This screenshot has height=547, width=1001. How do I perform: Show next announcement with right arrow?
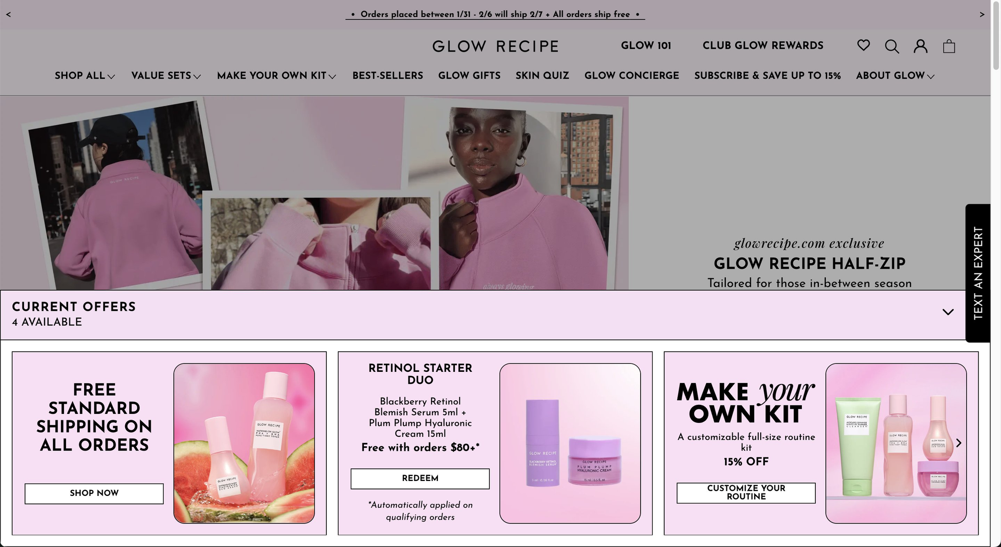coord(982,15)
